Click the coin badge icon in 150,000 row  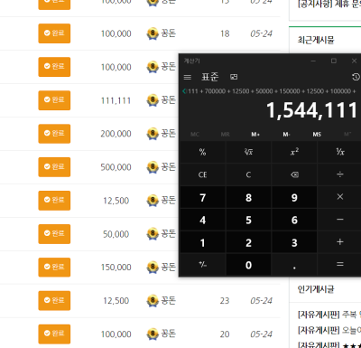point(153,268)
